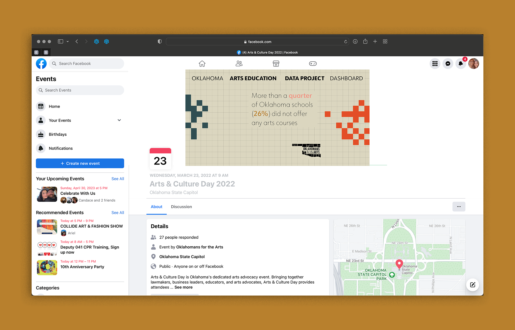Open the Marketplace storefront icon
Image resolution: width=515 pixels, height=330 pixels.
(x=276, y=64)
